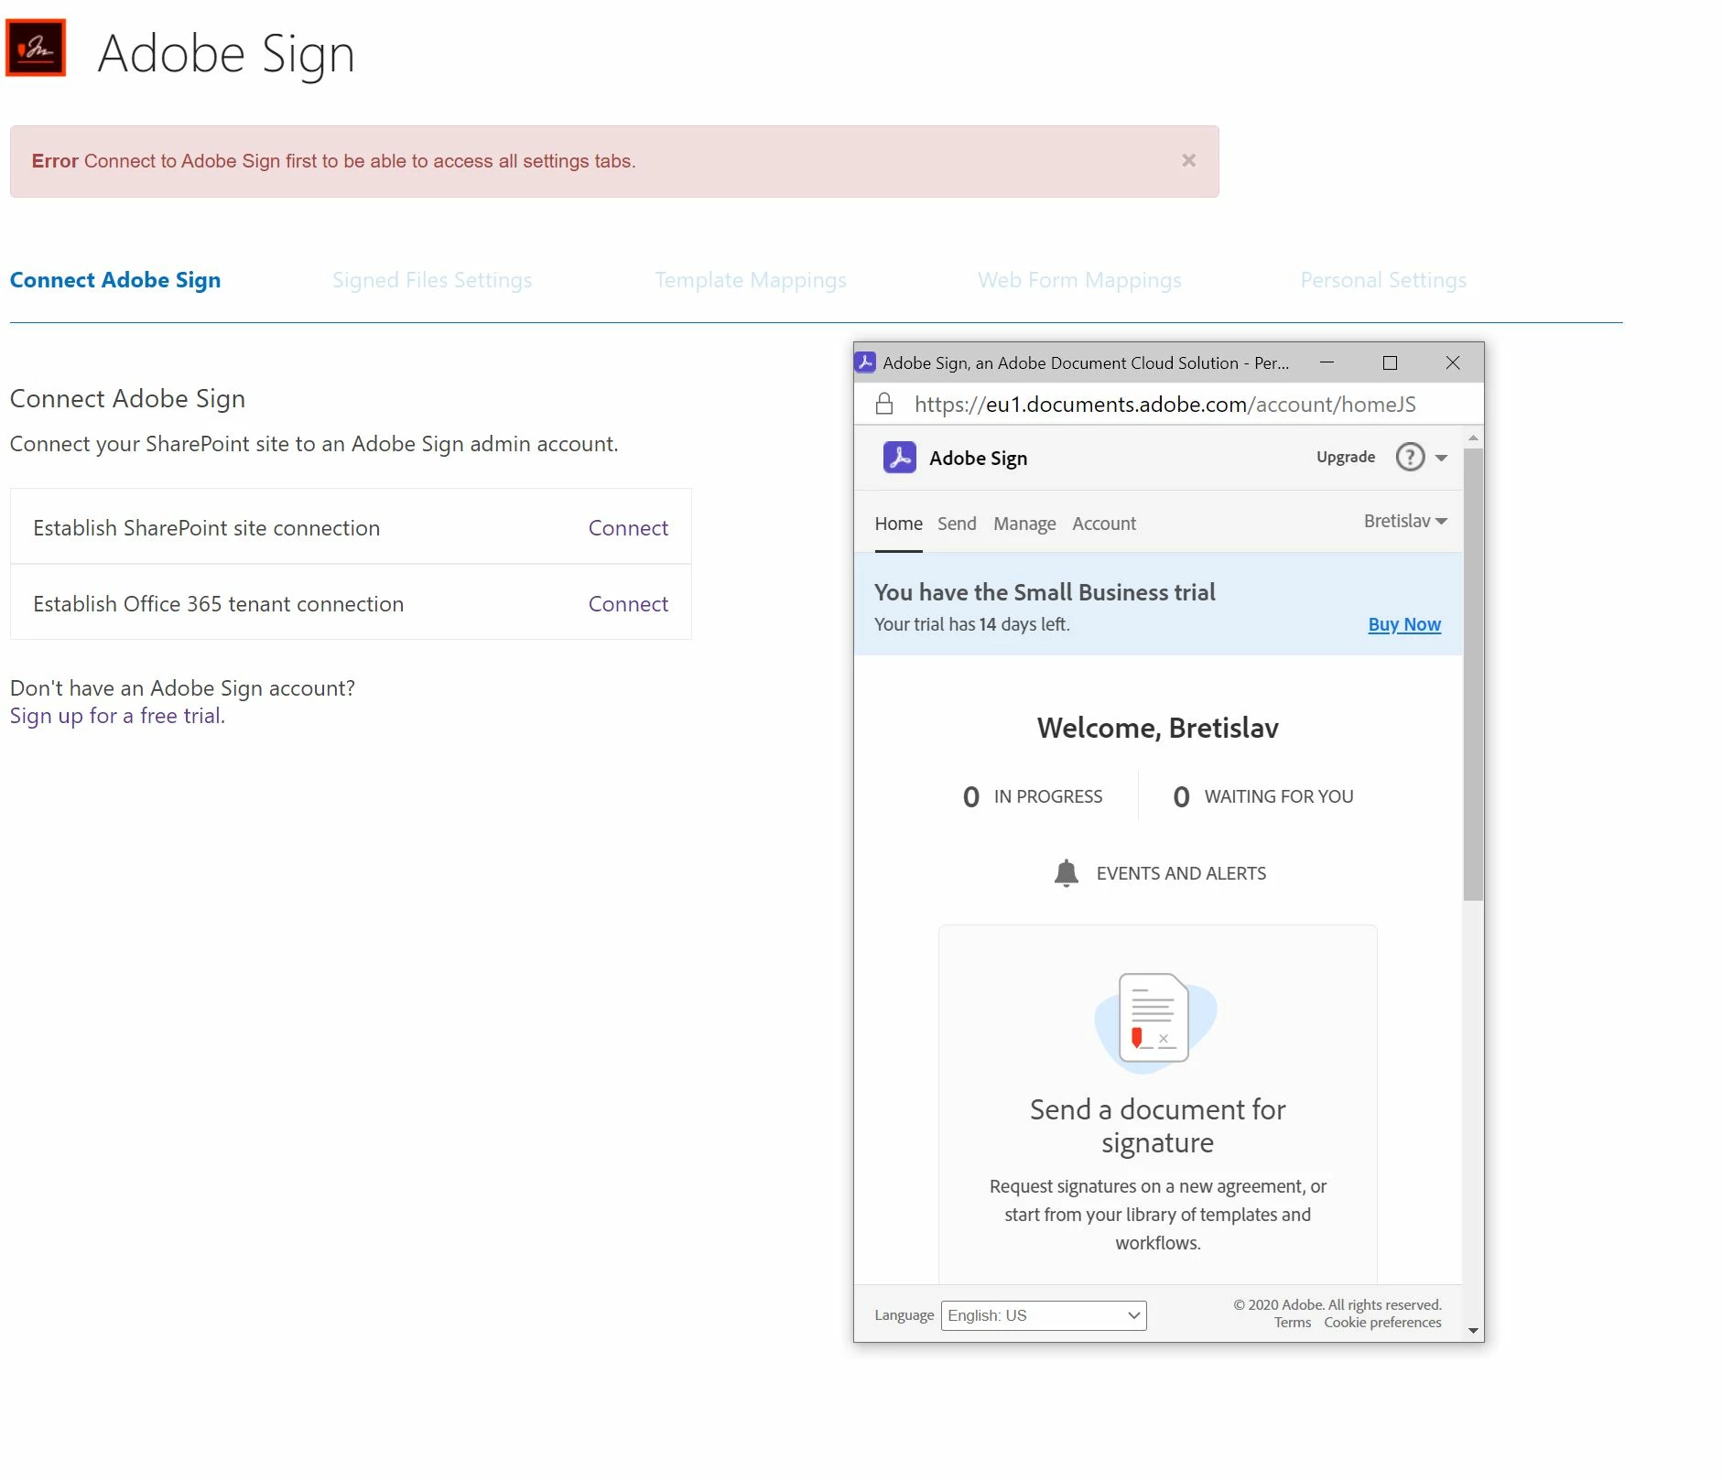
Task: Click the lock icon in the address bar
Action: pos(884,404)
